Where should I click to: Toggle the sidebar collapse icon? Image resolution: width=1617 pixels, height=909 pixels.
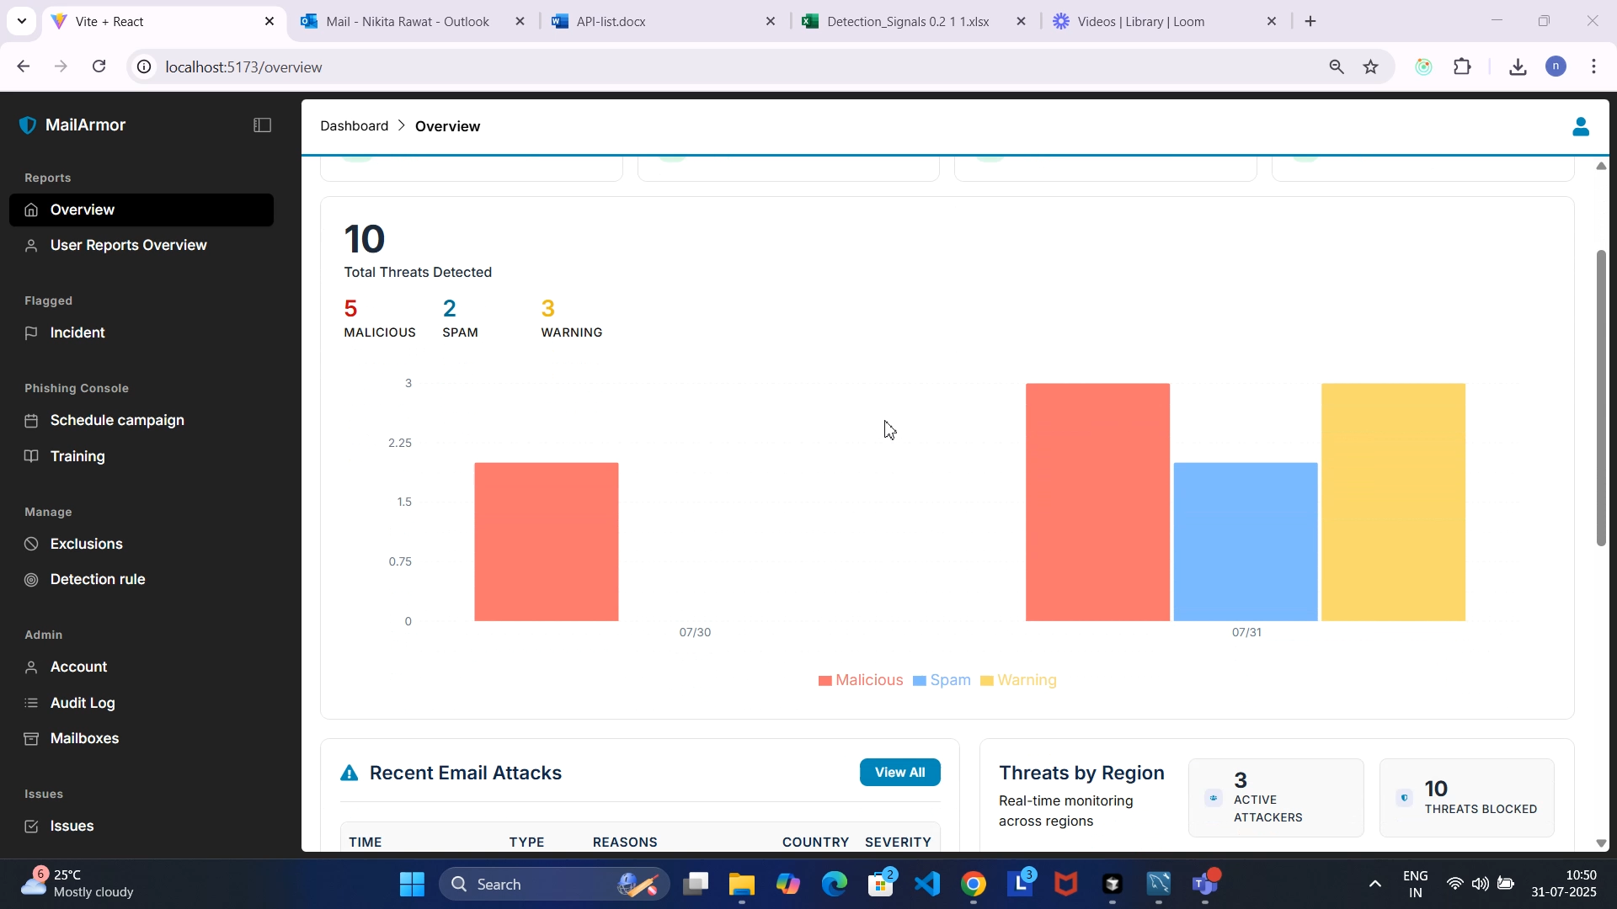(262, 125)
